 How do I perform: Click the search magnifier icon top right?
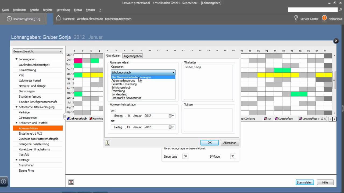pyautogui.click(x=341, y=10)
